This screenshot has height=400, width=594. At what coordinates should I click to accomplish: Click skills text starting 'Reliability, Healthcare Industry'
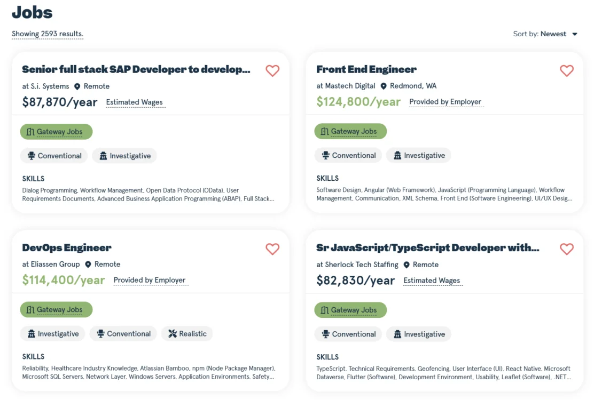click(148, 372)
